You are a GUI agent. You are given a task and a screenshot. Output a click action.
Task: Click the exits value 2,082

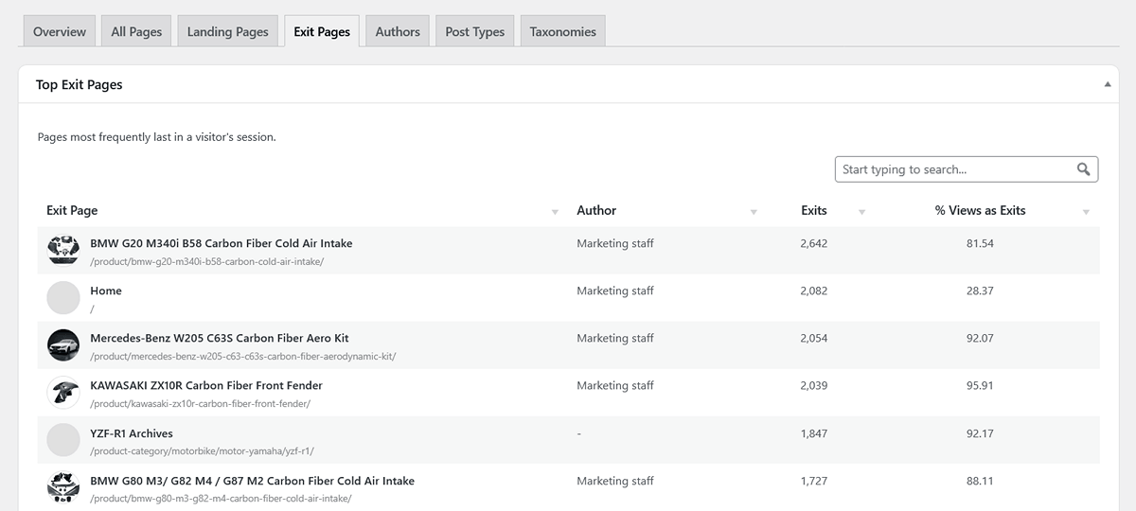tap(814, 291)
